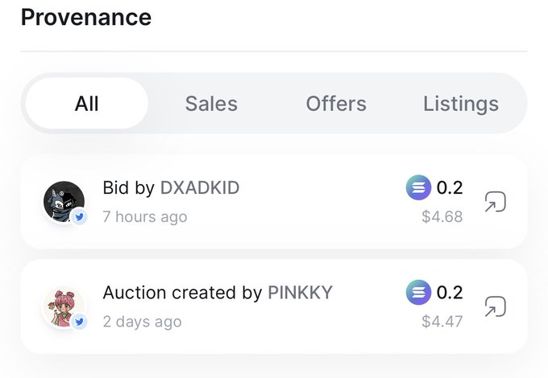View PINKKY's profile avatar

click(x=63, y=306)
